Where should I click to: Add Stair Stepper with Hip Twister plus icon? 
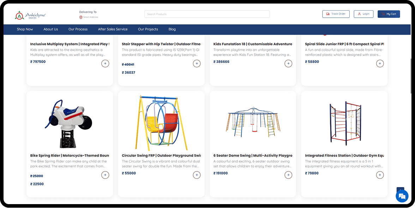[197, 64]
